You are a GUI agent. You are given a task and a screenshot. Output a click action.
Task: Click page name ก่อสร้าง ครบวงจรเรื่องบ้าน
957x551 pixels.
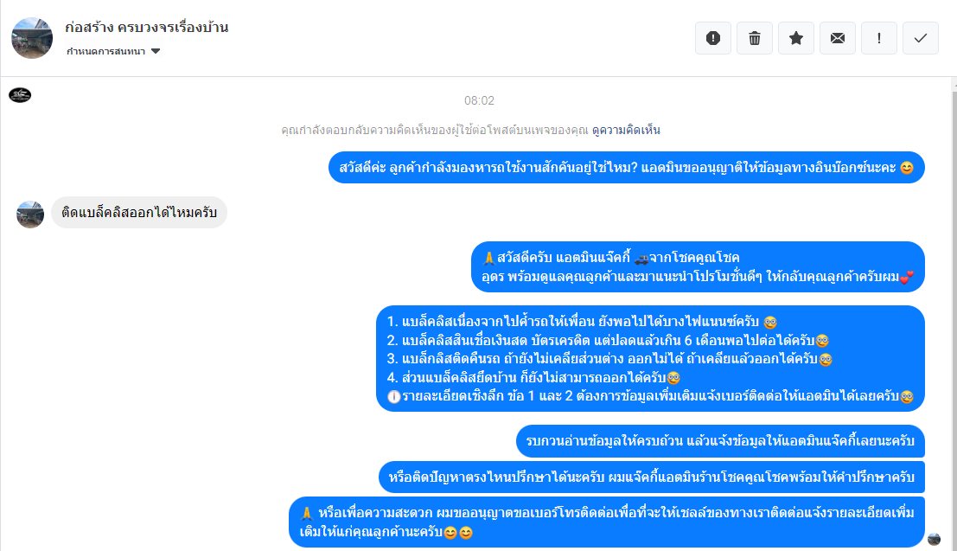[x=146, y=28]
